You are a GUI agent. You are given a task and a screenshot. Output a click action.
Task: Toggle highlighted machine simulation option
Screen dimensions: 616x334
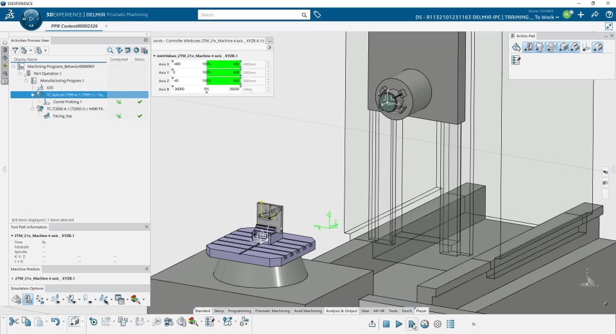[x=28, y=299]
